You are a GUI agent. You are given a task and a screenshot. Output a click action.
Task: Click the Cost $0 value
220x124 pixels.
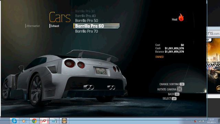pyautogui.click(x=182, y=45)
